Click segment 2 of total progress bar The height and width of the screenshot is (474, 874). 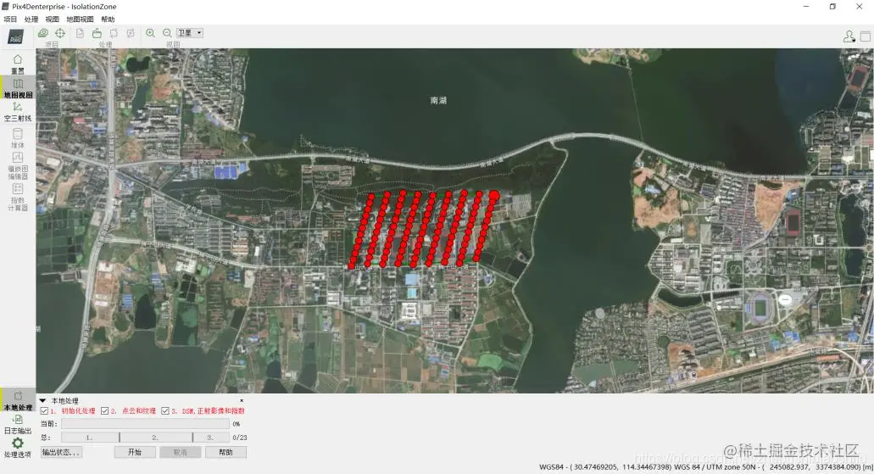pyautogui.click(x=156, y=438)
